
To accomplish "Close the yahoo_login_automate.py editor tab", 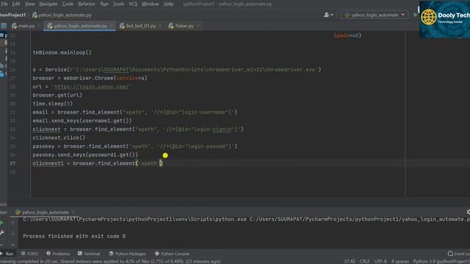I will pyautogui.click(x=111, y=26).
